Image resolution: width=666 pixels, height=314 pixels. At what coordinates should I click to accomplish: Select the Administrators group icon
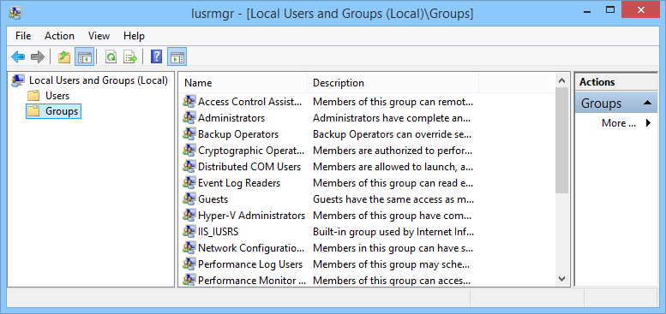189,118
